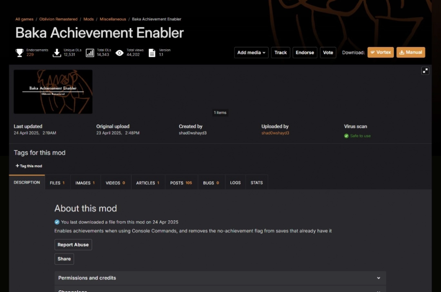
Task: Click the unique DLs value 12,531
Action: click(x=69, y=55)
